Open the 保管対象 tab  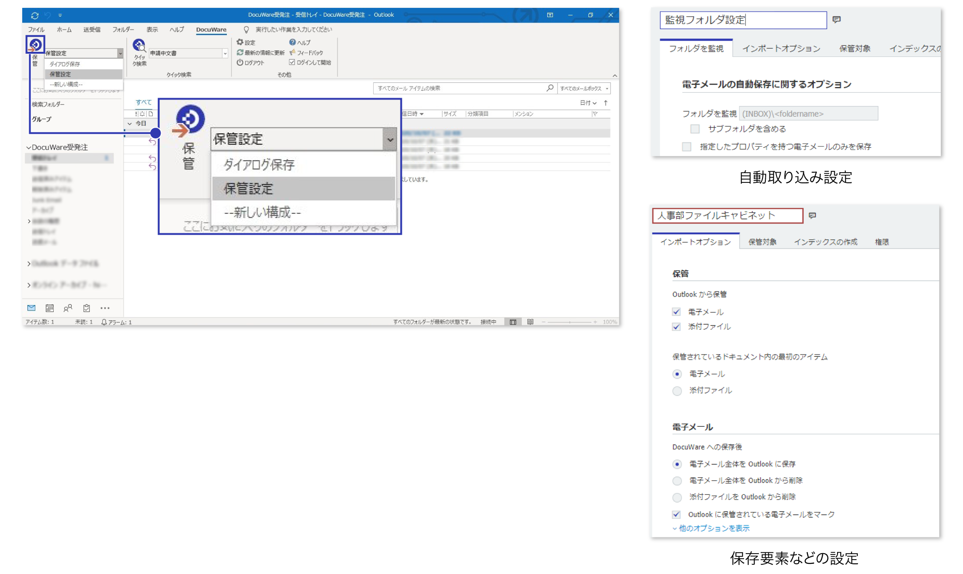pyautogui.click(x=763, y=242)
